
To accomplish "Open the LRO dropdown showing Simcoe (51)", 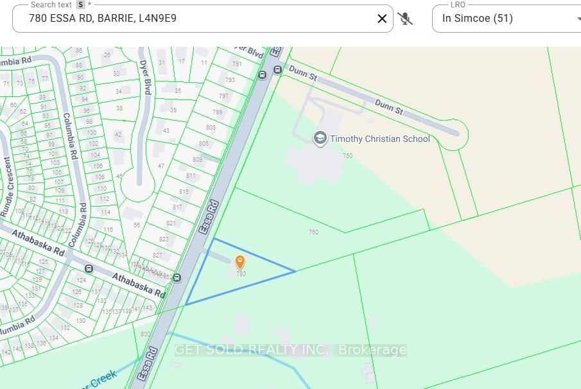I will [507, 19].
